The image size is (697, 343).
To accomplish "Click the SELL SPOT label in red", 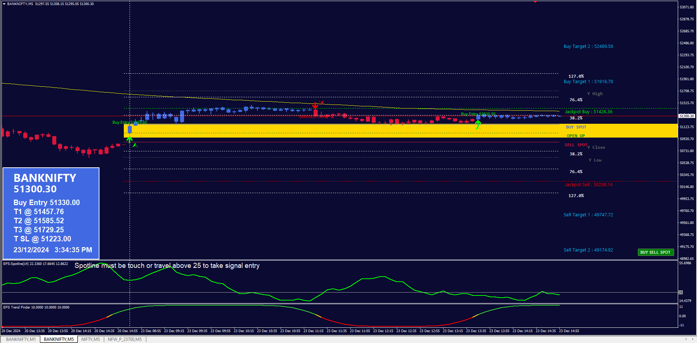I will (576, 145).
